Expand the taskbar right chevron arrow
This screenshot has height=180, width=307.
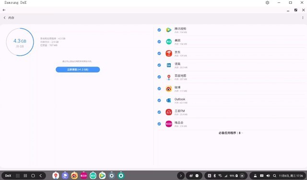tap(180, 176)
